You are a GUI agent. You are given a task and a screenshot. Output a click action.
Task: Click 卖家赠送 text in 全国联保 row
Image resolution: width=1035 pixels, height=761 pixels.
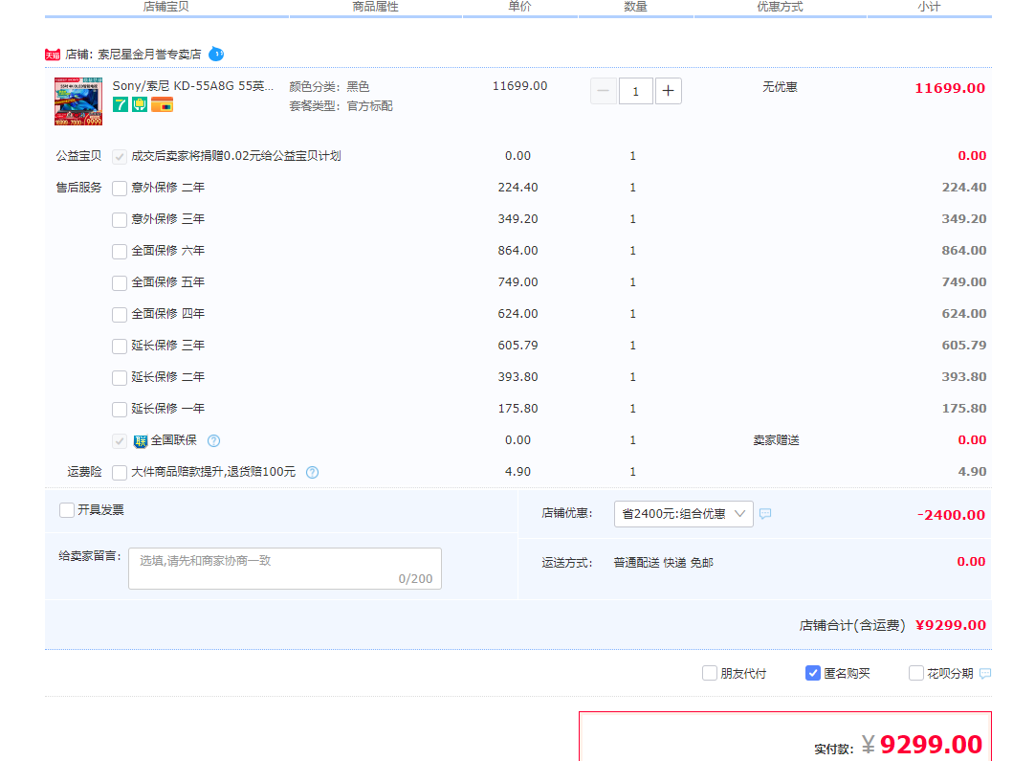click(x=777, y=440)
